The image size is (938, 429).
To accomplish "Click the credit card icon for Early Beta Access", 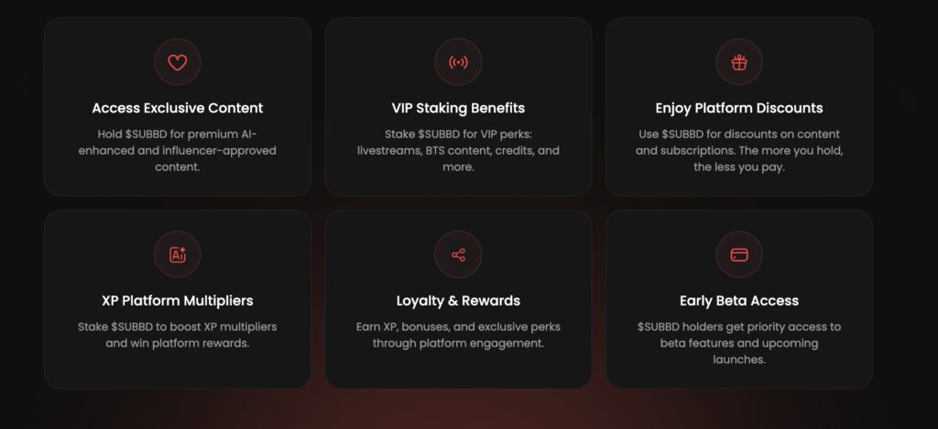I will click(x=739, y=254).
